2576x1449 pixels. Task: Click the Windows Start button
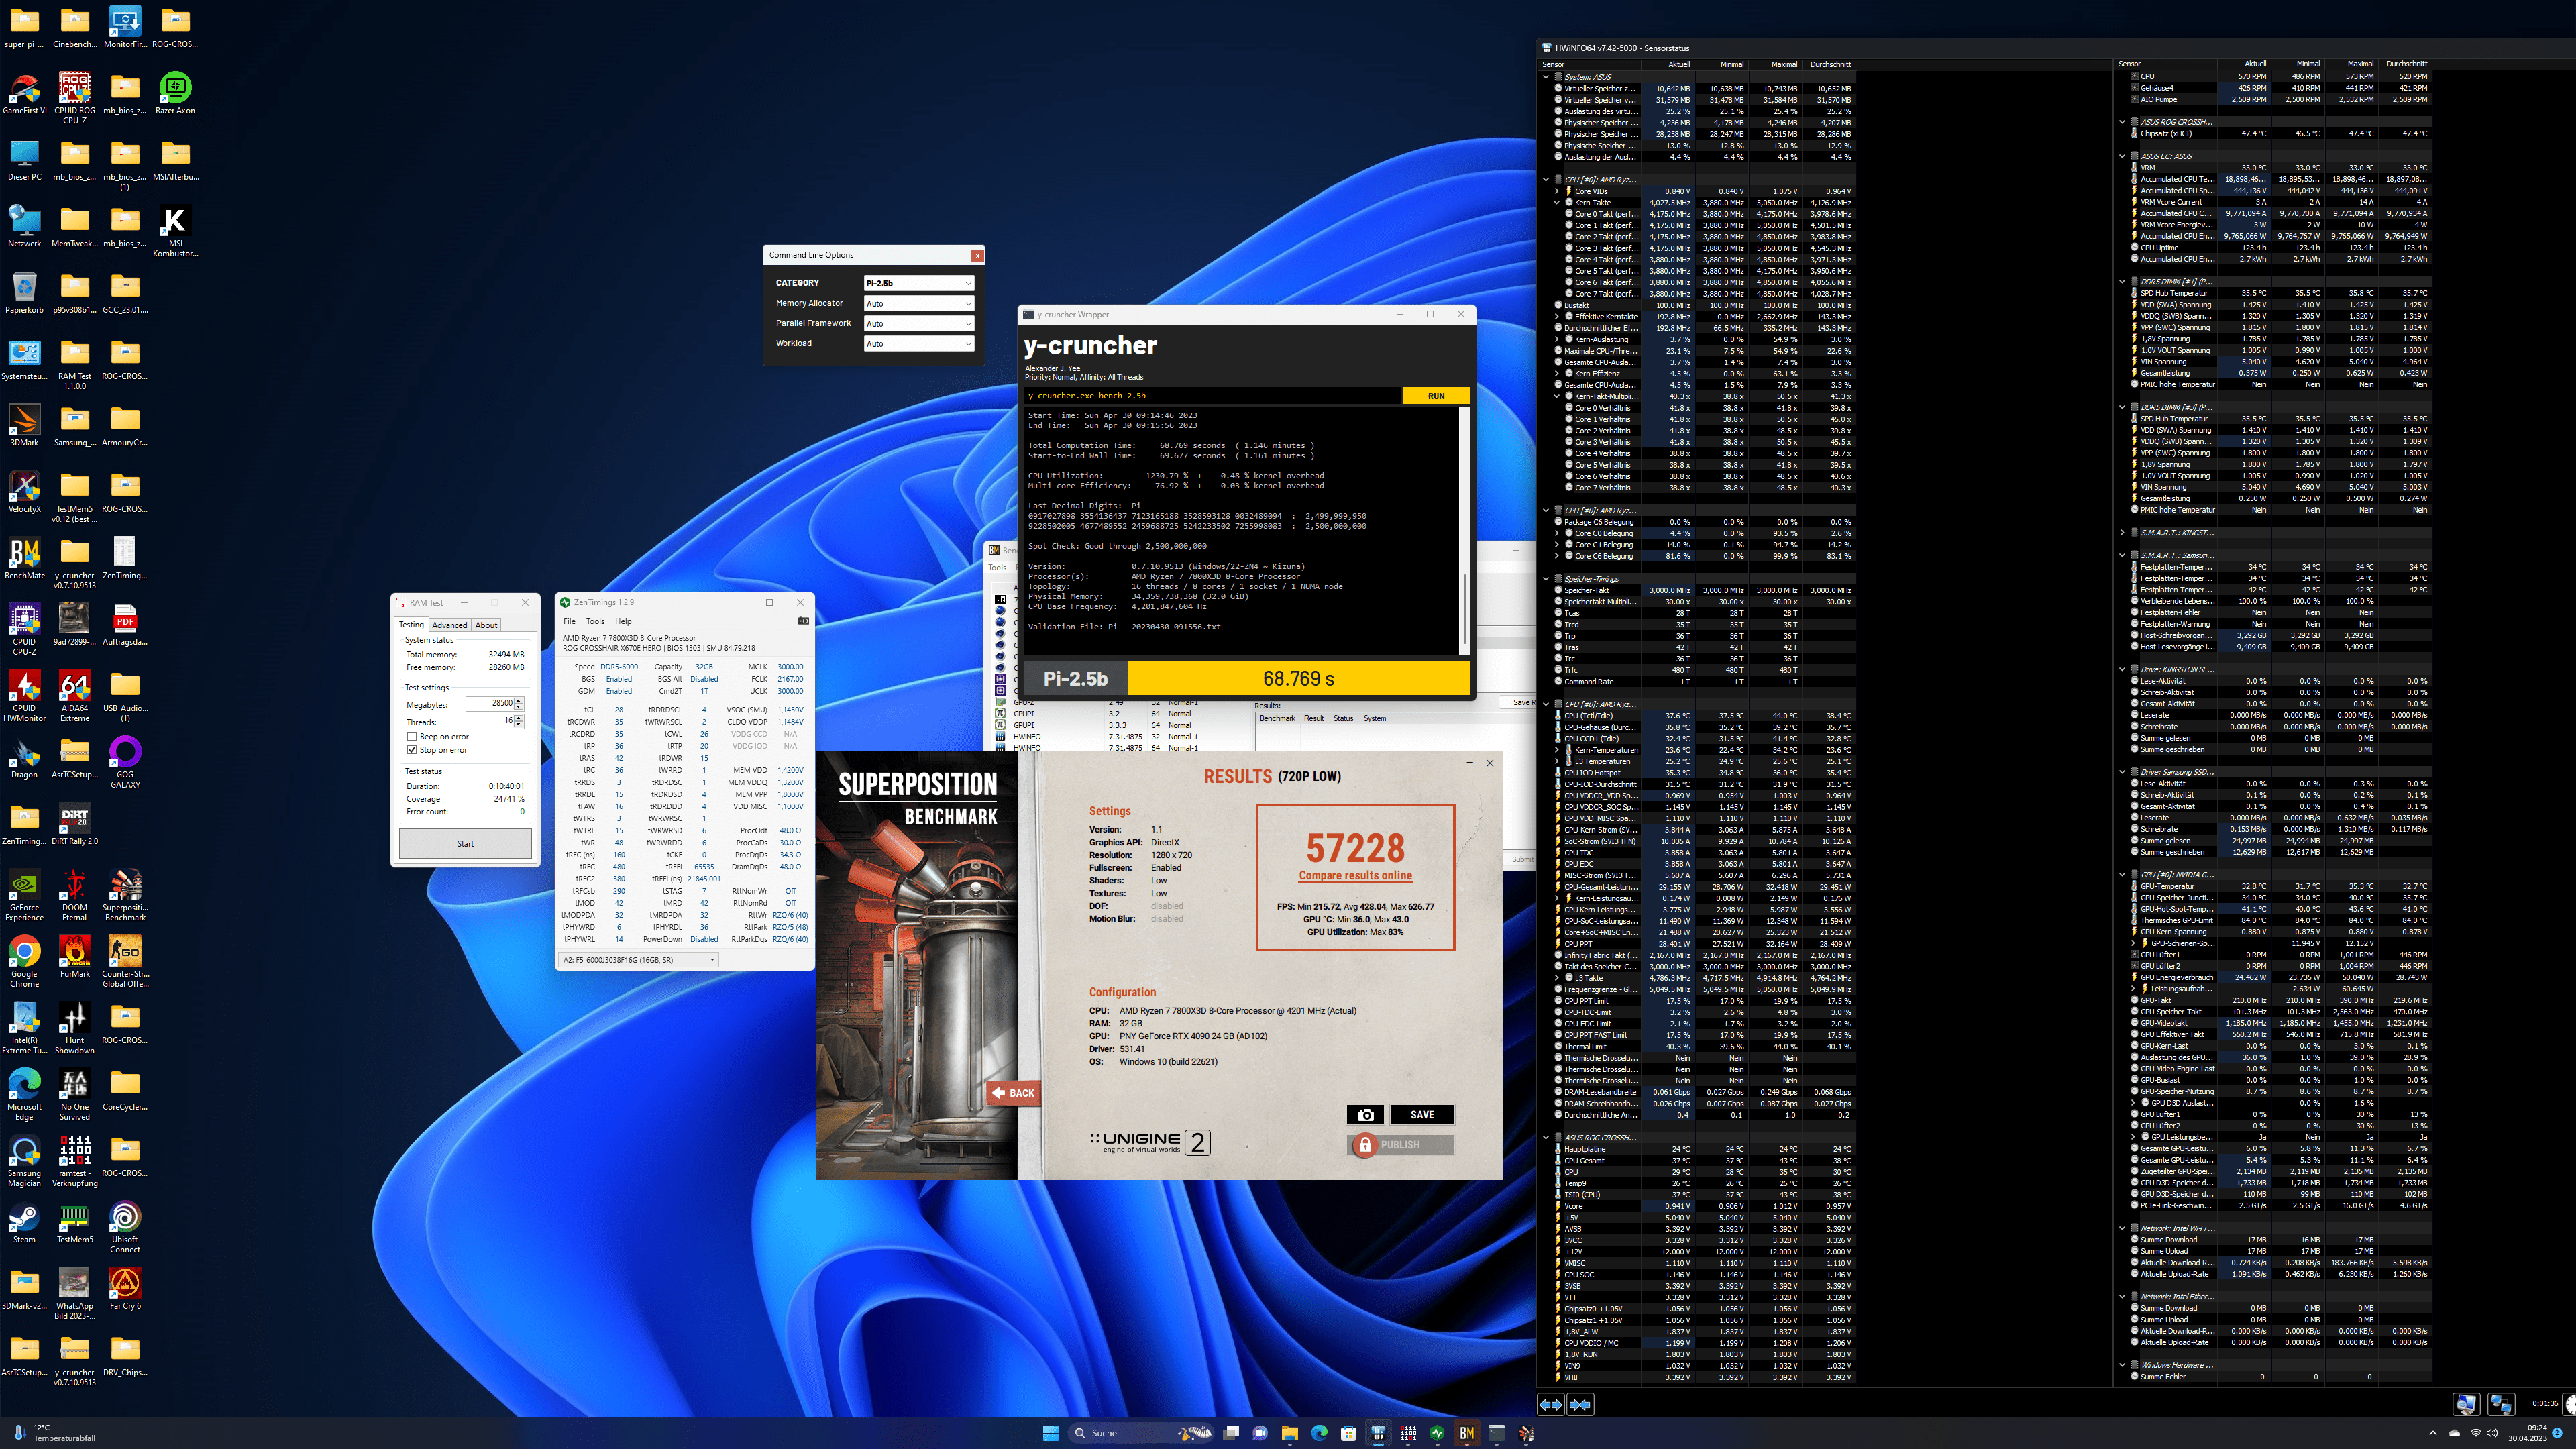1050,1433
